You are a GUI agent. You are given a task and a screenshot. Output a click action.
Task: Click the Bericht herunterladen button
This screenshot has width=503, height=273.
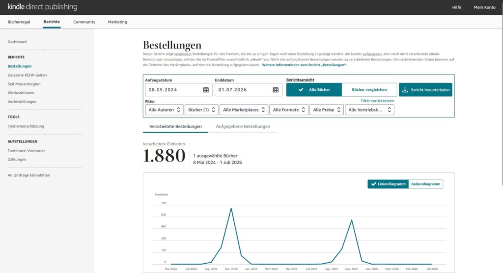pyautogui.click(x=425, y=90)
